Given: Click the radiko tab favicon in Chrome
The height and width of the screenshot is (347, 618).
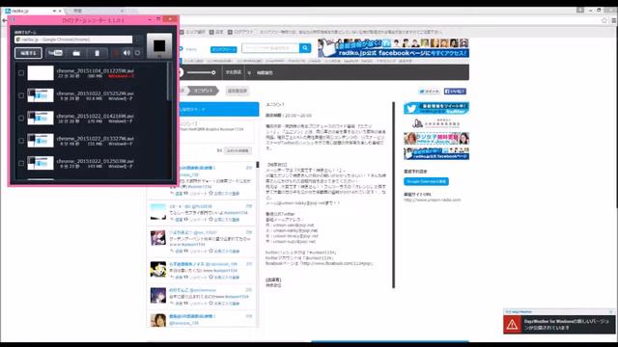Looking at the screenshot, I should pos(8,11).
